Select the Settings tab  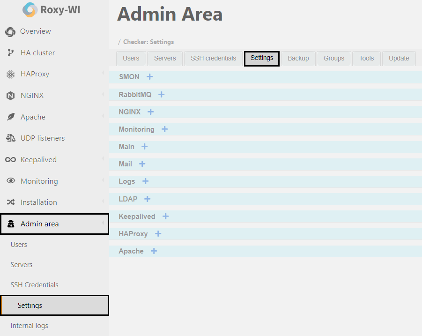pos(262,59)
